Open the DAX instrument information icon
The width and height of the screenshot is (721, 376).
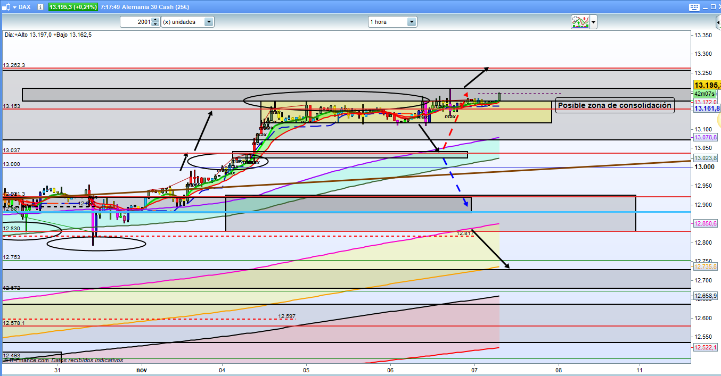point(40,7)
